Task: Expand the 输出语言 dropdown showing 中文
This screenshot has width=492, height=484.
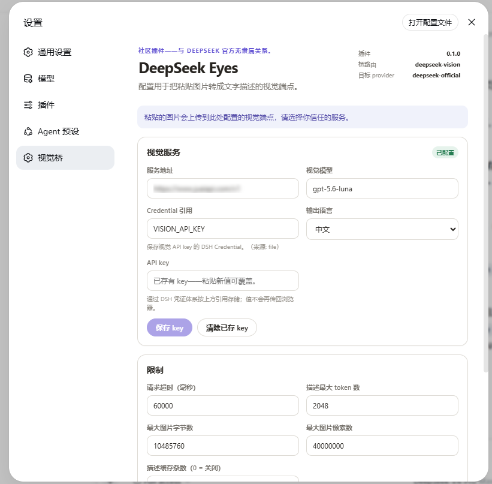Action: tap(382, 229)
